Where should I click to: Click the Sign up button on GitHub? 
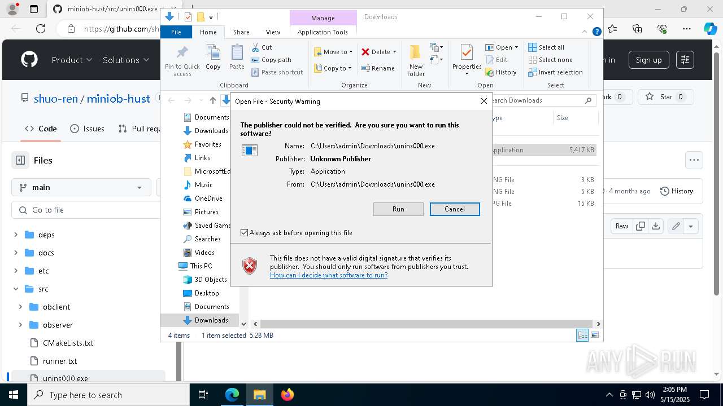(x=648, y=60)
